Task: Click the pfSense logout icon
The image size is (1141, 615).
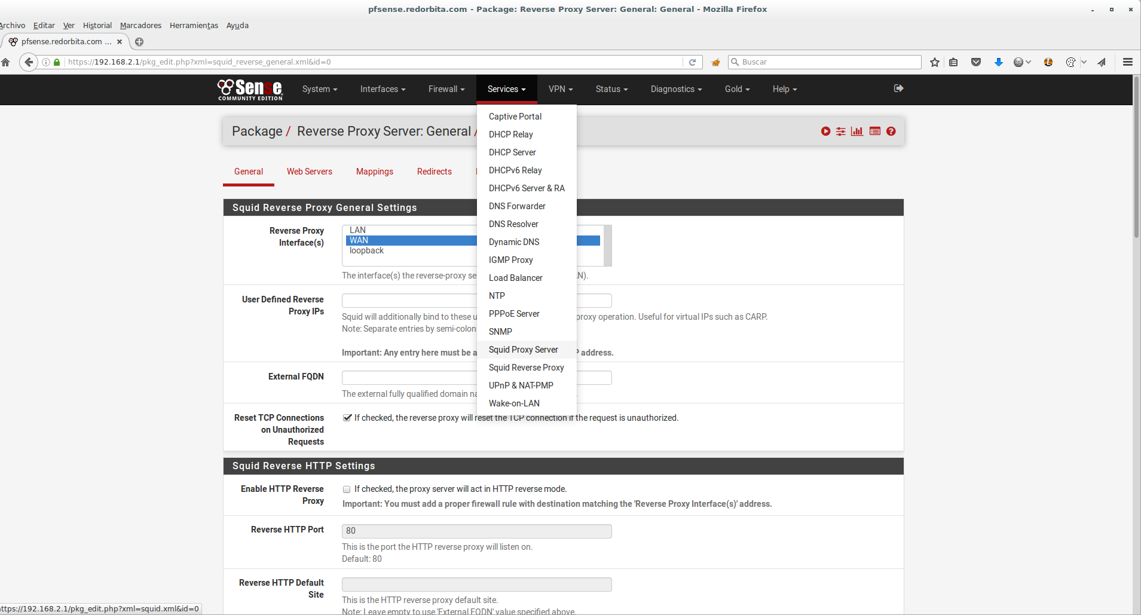Action: tap(898, 88)
